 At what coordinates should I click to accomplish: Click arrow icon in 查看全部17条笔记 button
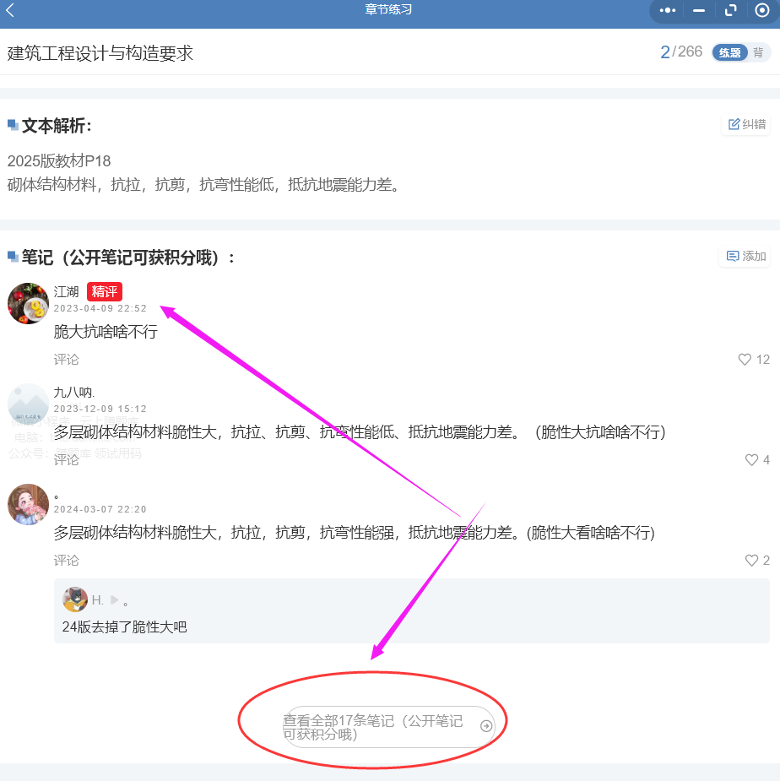click(486, 726)
